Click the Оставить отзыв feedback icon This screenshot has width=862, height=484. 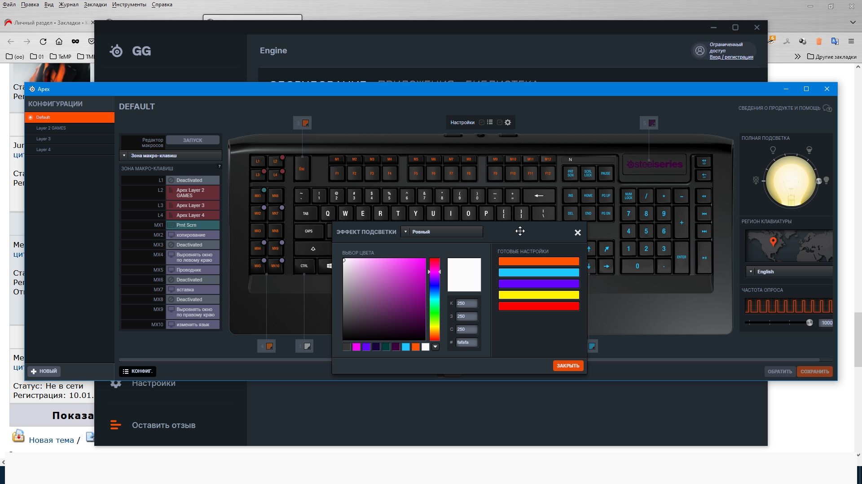pos(115,425)
